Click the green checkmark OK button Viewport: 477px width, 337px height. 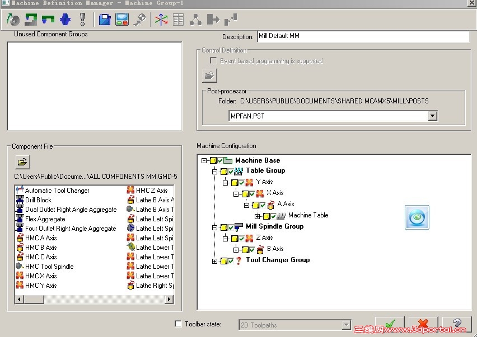(390, 324)
